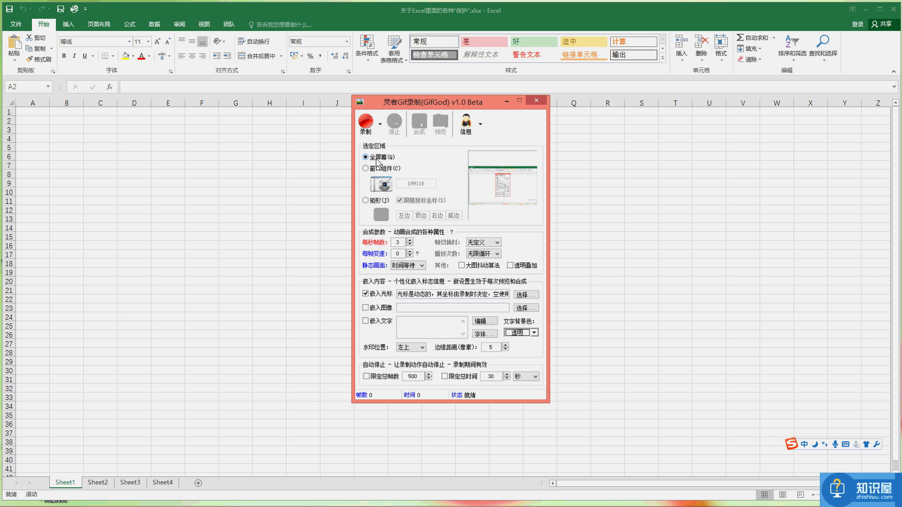
Task: Open the Name Box dropdown arrow
Action: pos(48,87)
